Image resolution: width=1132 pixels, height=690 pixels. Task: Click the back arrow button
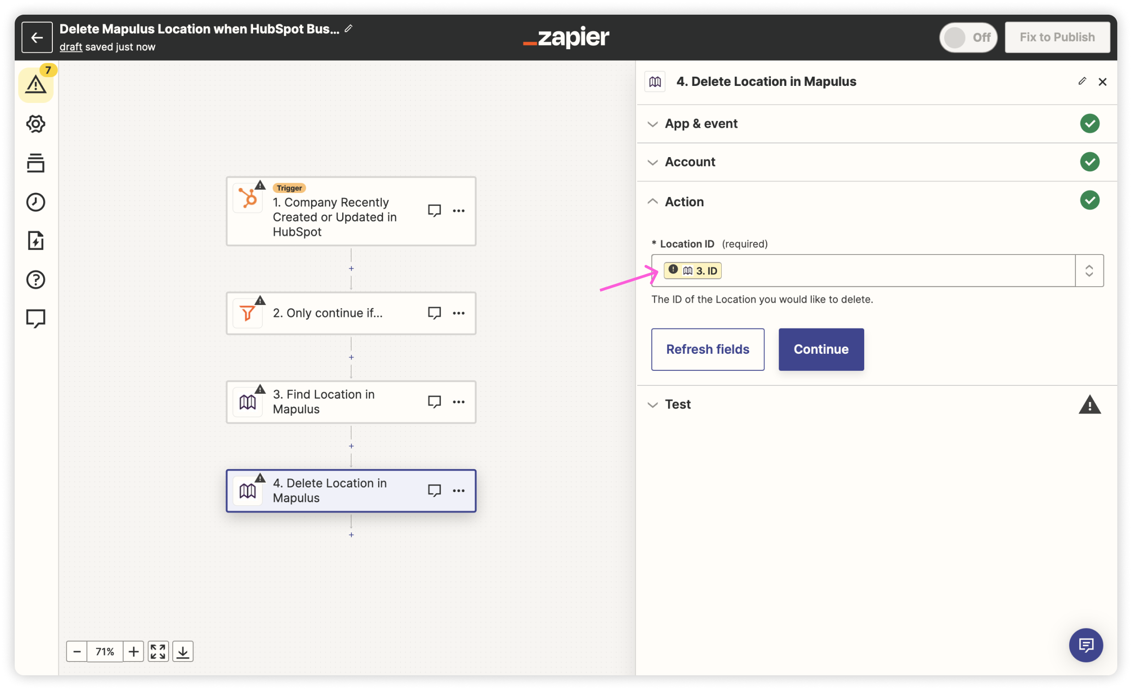(37, 37)
